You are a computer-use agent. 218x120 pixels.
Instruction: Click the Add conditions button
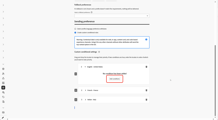[115, 79]
